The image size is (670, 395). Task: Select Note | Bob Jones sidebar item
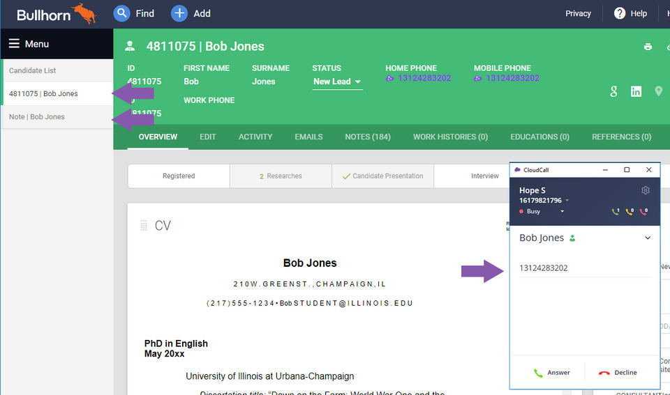point(57,116)
